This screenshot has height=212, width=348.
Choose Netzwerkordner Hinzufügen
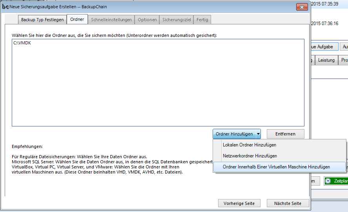[279, 156]
